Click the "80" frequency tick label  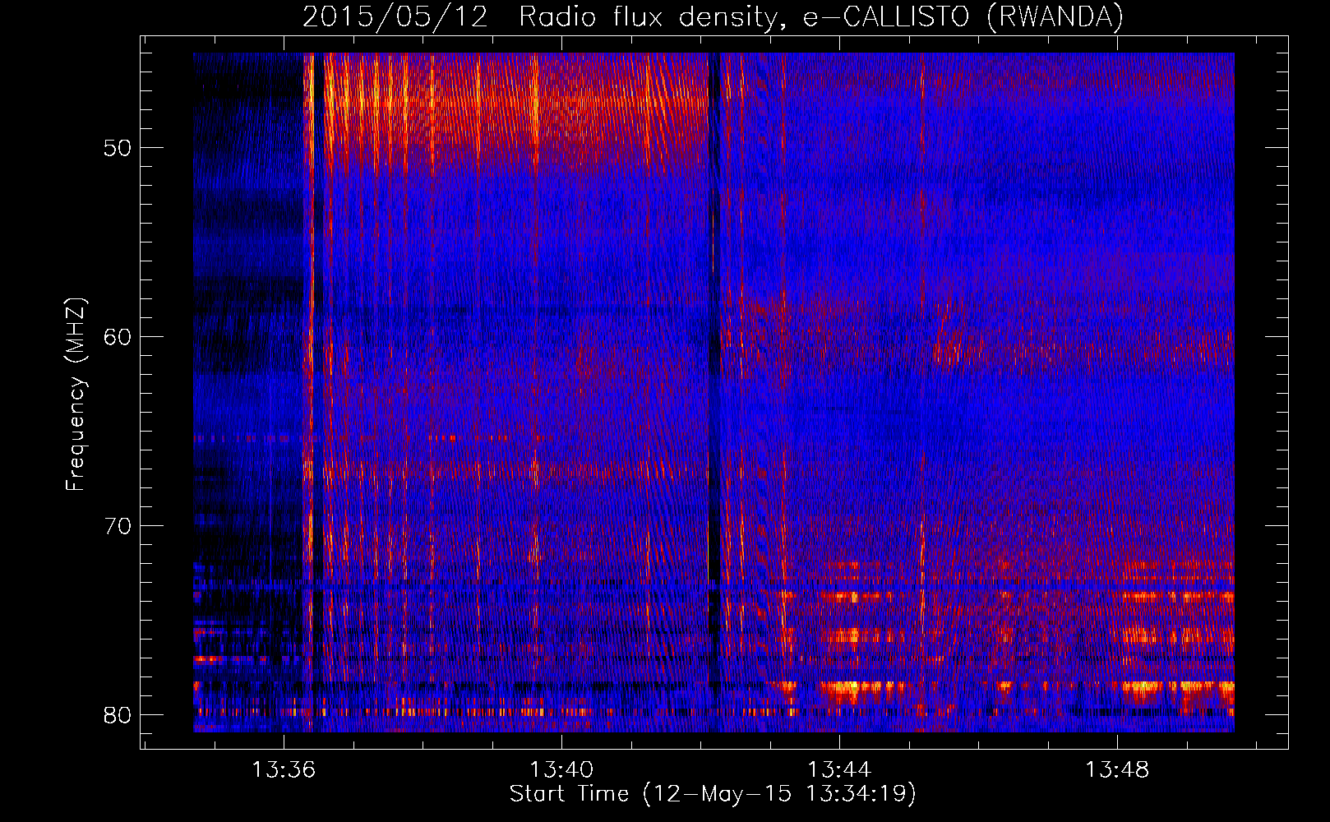tap(118, 714)
